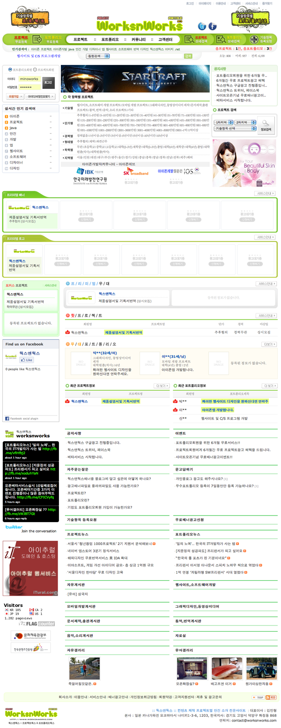Select the 포트폴리오회원 radio button

10,69
